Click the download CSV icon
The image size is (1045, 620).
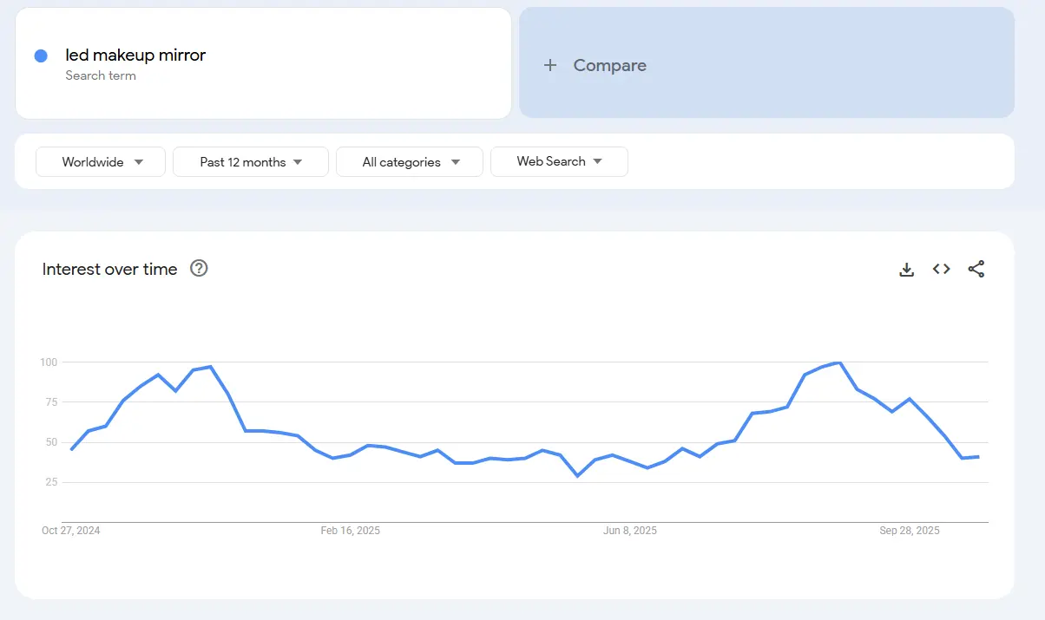[x=906, y=270]
